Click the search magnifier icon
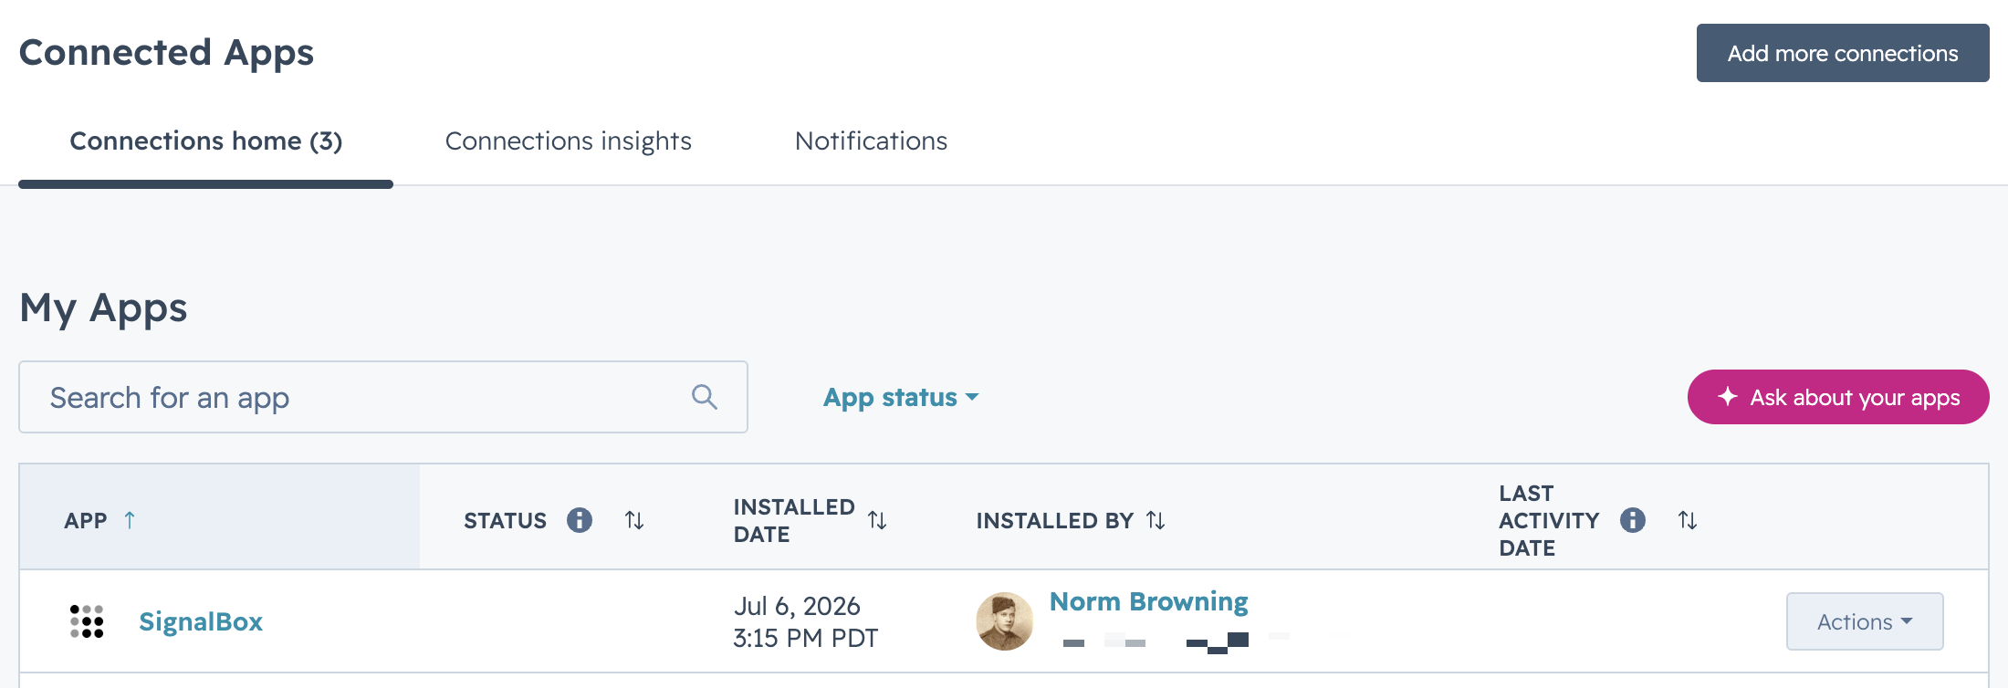2008x688 pixels. click(x=704, y=397)
